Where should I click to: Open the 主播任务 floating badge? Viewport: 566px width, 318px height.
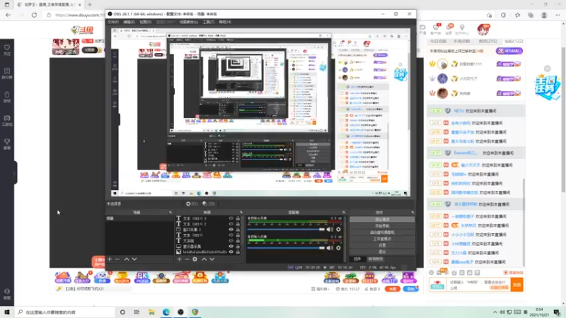(x=548, y=86)
